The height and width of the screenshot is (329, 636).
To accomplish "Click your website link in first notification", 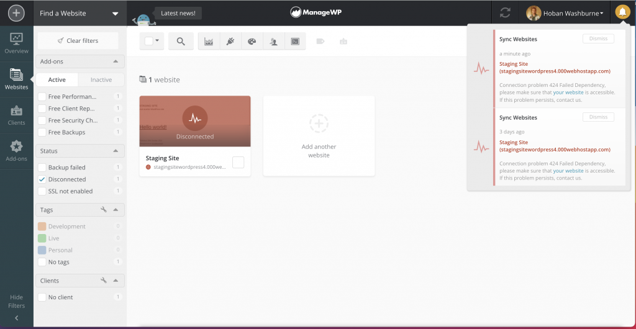I will 568,92.
